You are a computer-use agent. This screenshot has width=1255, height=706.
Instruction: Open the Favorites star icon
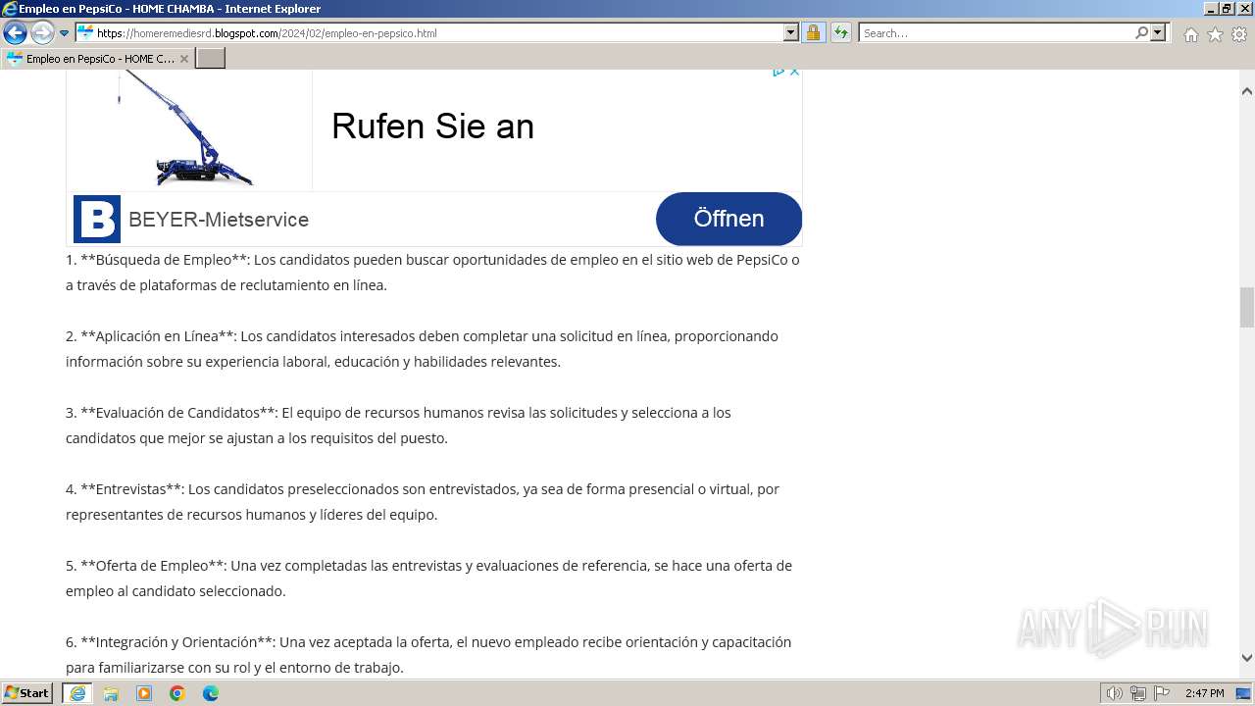[1215, 34]
